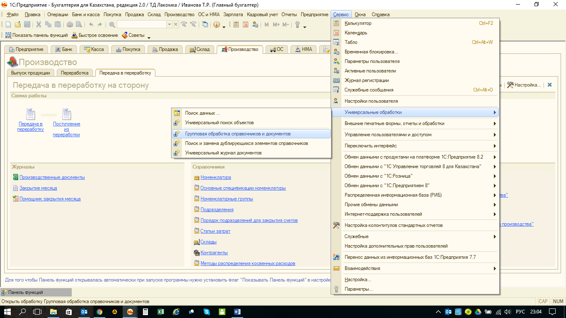The image size is (566, 318).
Task: Click inside the toolbar search input field
Action: tap(141, 24)
